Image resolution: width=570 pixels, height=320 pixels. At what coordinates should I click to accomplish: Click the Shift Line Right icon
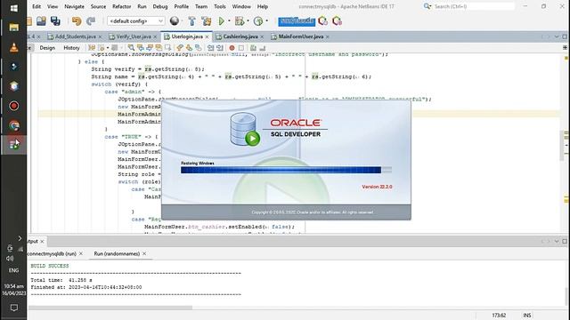[x=220, y=48]
